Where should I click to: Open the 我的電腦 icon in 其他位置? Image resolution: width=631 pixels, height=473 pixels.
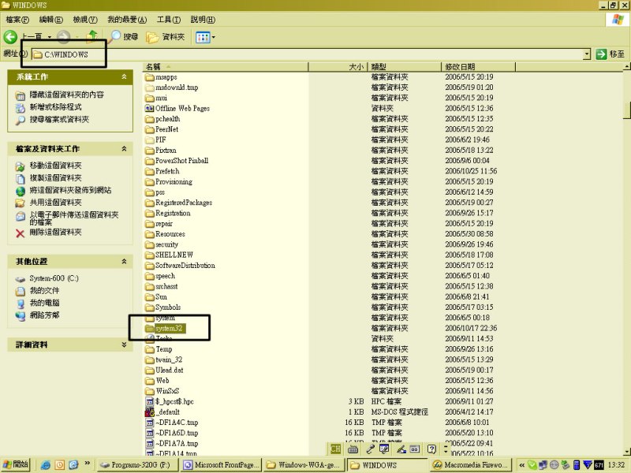point(21,304)
